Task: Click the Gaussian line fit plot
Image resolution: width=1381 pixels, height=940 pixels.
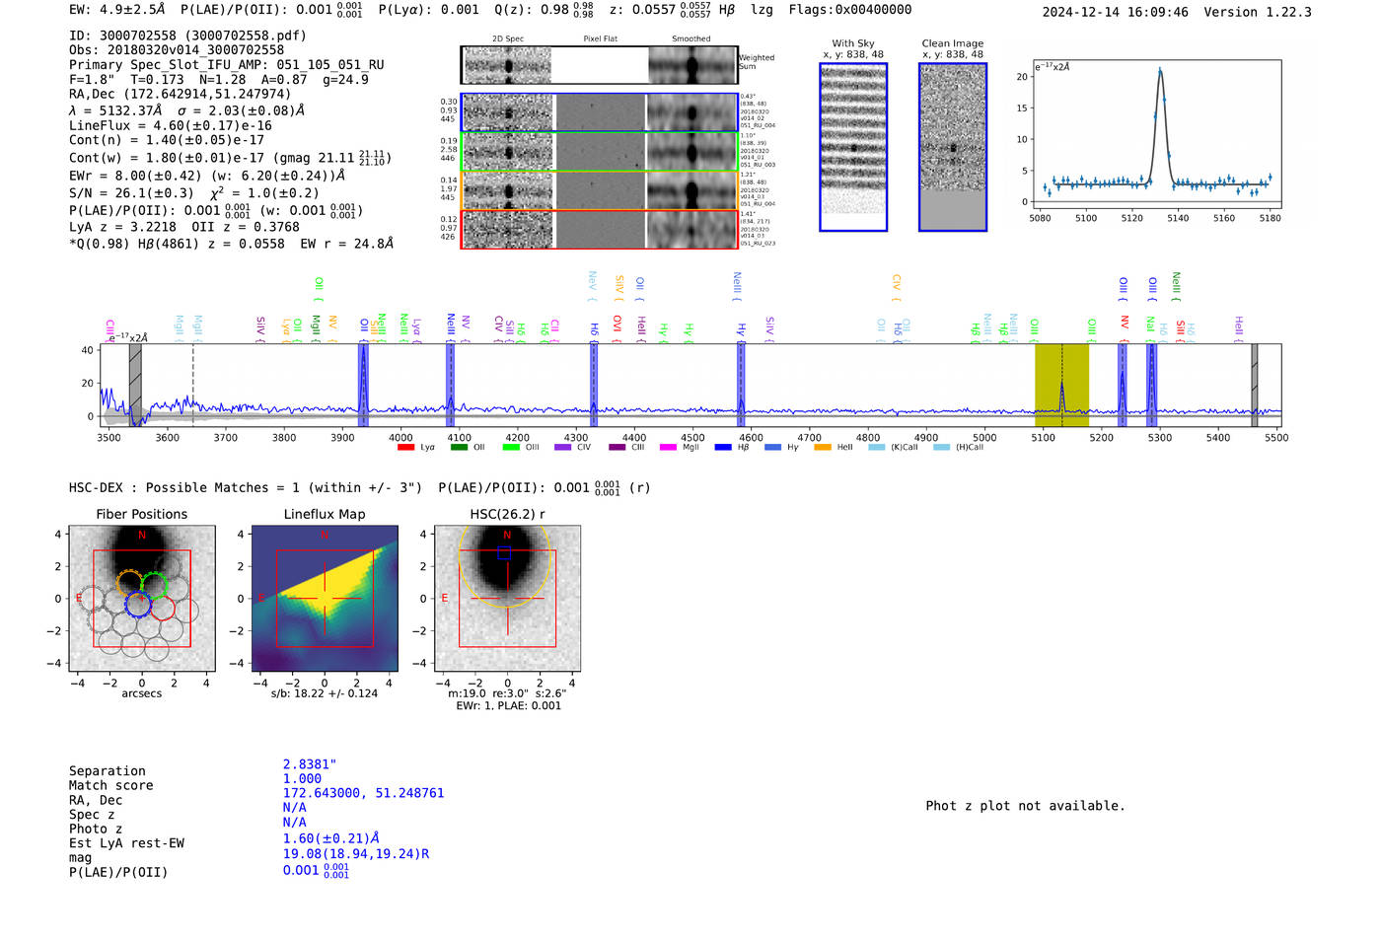Action: tap(1156, 134)
